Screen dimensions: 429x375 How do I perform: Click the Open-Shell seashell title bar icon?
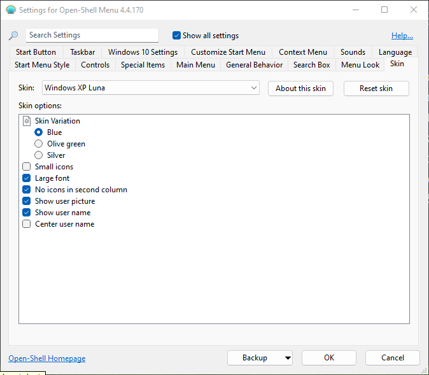pyautogui.click(x=11, y=10)
